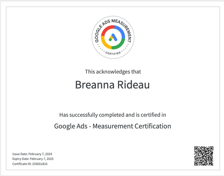Image resolution: width=224 pixels, height=176 pixels.
Task: Click the Google Ads logo inside the badge
Action: tap(113, 37)
